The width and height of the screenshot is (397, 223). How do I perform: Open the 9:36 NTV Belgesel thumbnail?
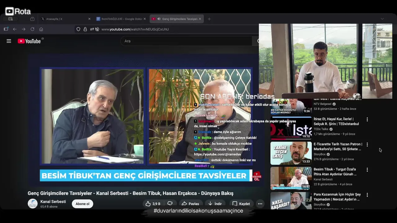point(291,107)
